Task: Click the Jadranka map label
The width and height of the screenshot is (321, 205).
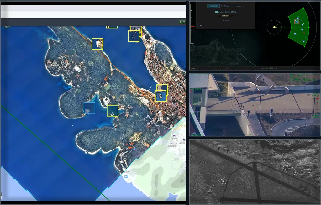Action: 172,146
